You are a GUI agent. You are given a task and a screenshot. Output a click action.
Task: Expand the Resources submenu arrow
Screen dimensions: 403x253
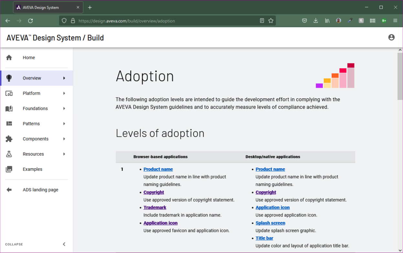point(64,154)
